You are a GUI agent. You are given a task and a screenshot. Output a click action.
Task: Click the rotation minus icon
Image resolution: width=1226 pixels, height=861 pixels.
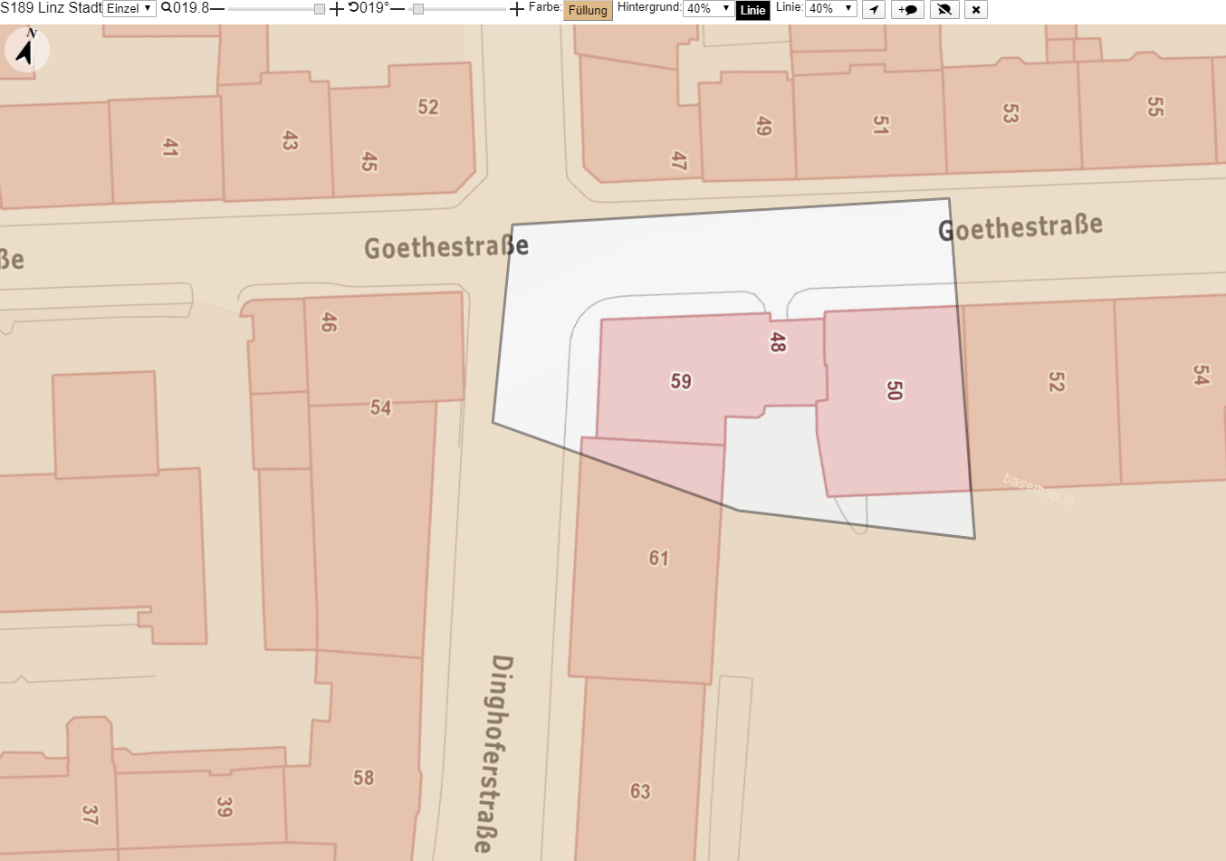397,9
